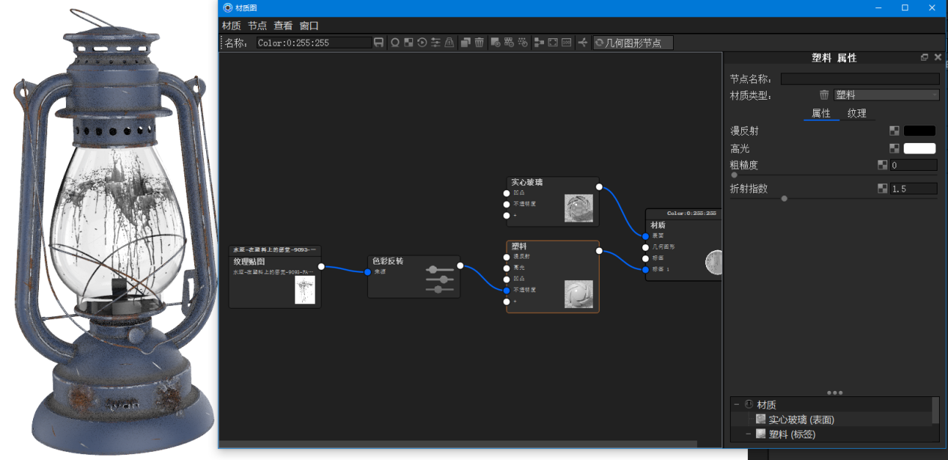Image resolution: width=948 pixels, height=460 pixels.
Task: Open the 材质类型 dropdown showing 塑料
Action: pyautogui.click(x=887, y=95)
